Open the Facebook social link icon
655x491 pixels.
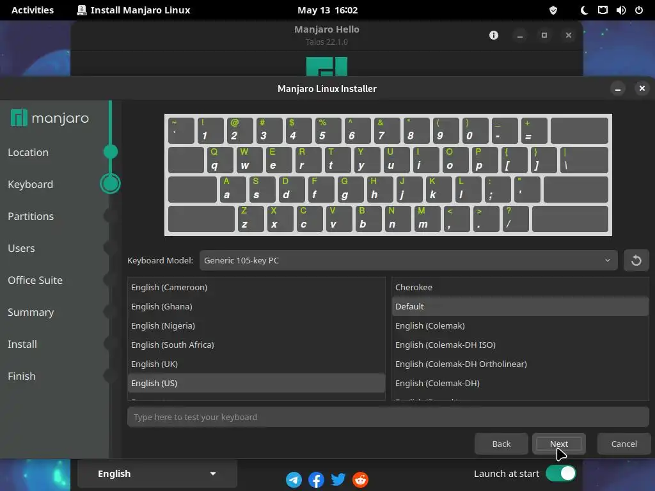pyautogui.click(x=316, y=479)
